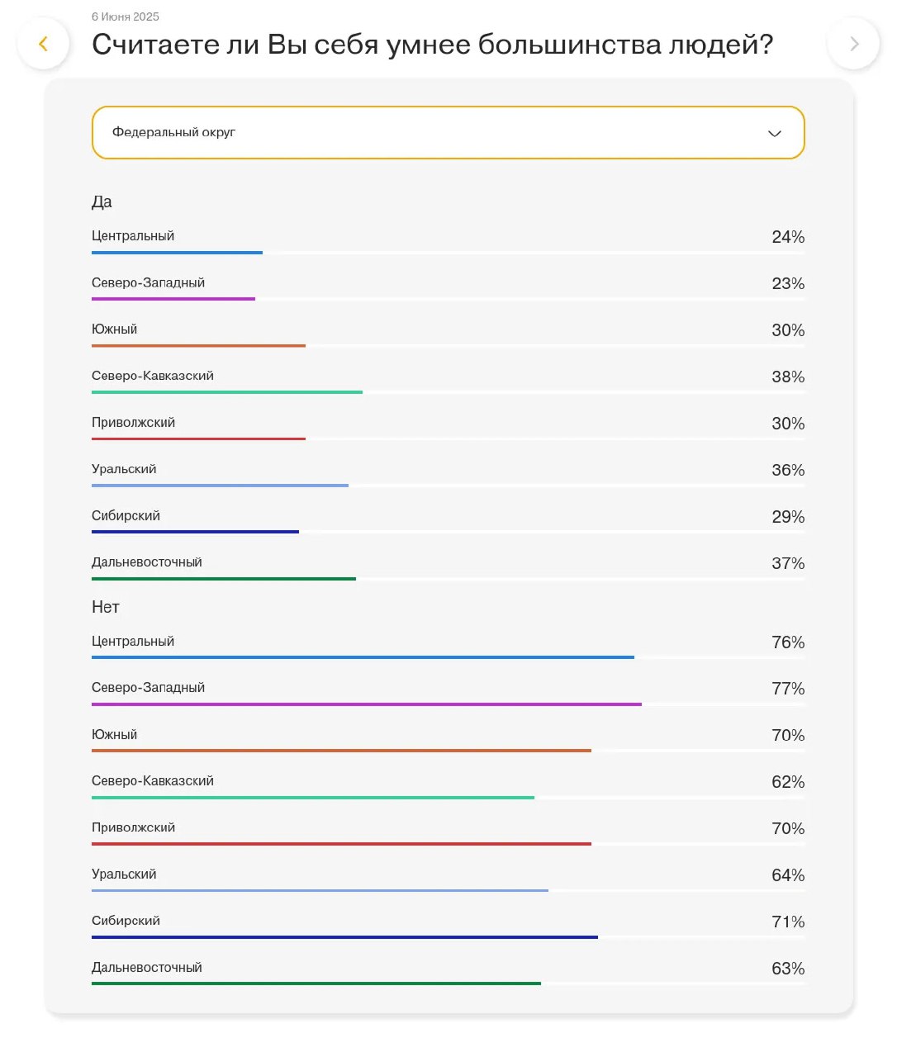Expand the dropdown chevron arrow icon
Image resolution: width=897 pixels, height=1057 pixels.
tap(774, 134)
